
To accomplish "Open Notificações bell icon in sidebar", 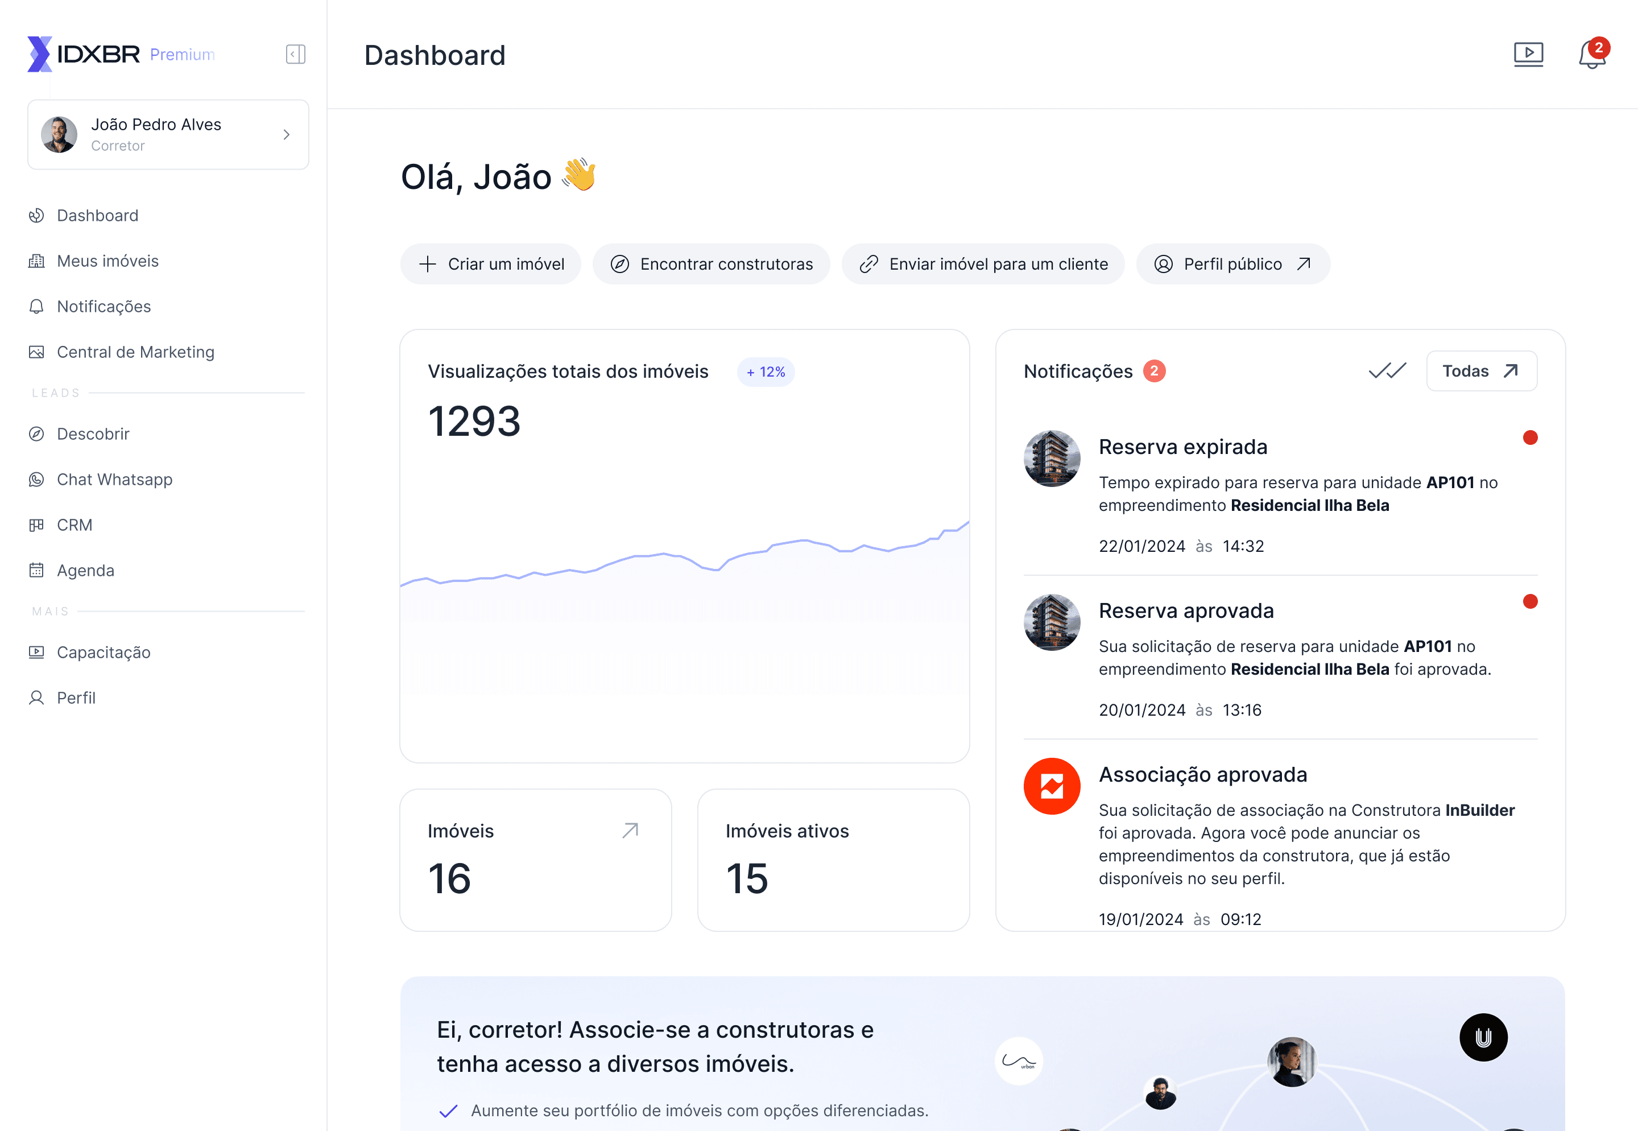I will click(x=37, y=306).
